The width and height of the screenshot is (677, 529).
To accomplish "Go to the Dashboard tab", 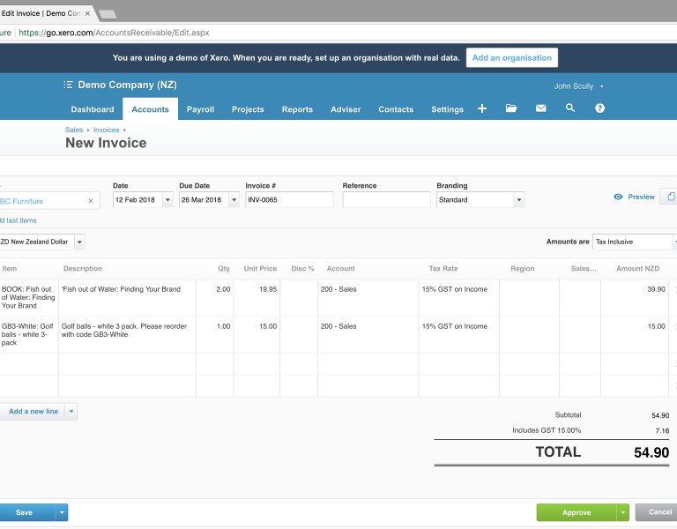I will (x=93, y=109).
